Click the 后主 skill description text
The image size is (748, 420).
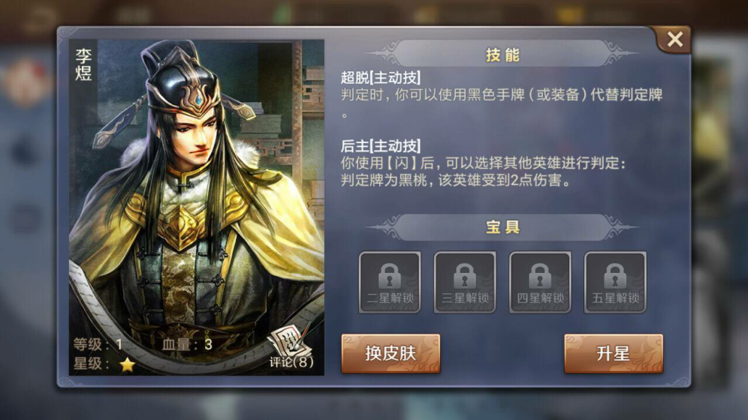pos(483,172)
